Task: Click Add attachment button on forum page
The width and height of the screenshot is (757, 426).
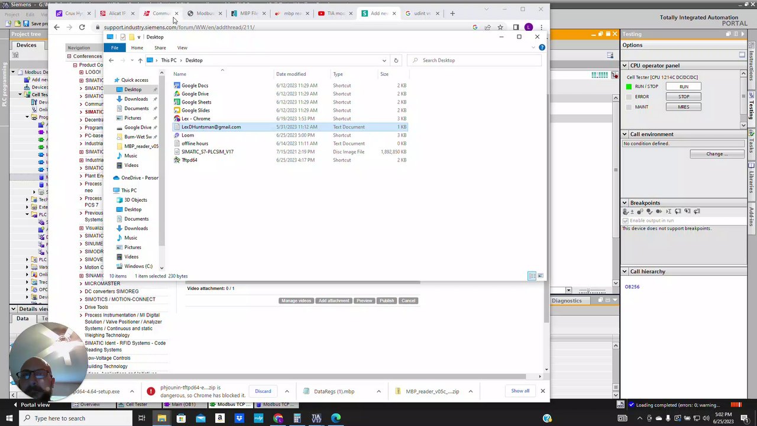Action: point(334,301)
